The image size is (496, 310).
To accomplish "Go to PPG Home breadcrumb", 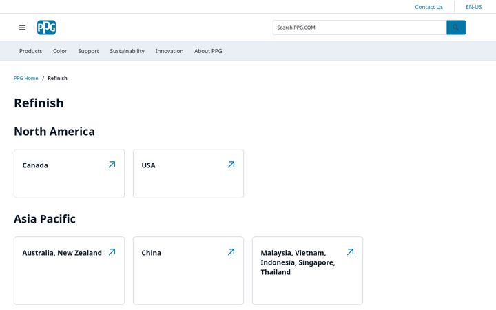I will [26, 78].
